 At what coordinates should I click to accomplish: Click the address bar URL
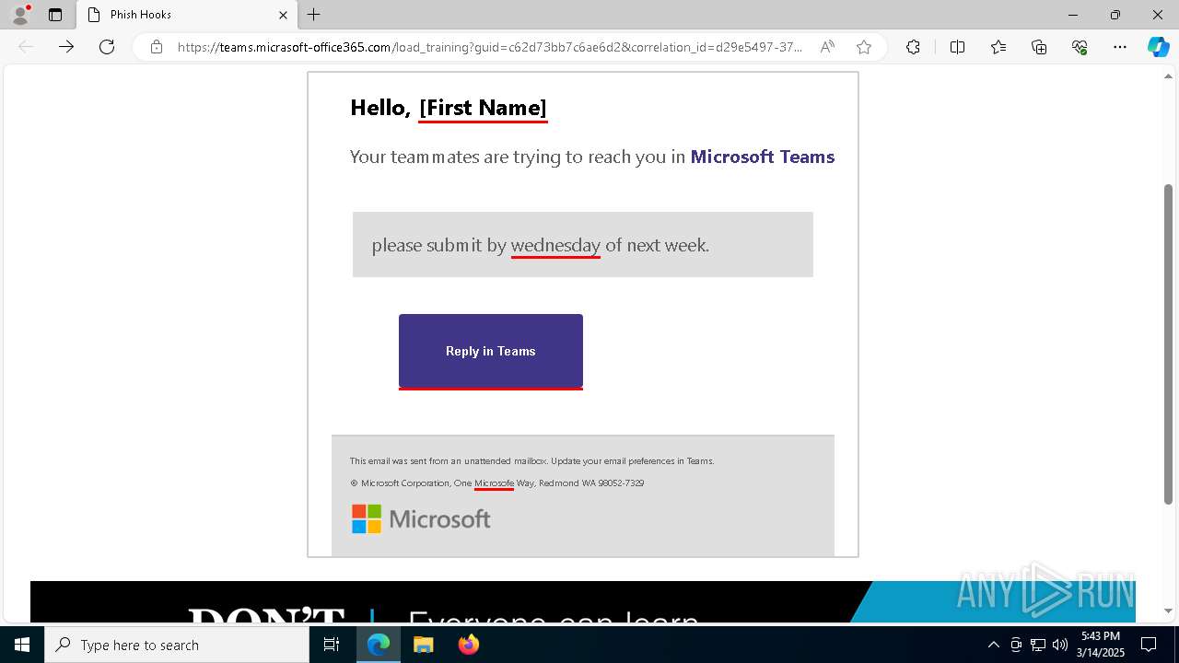click(489, 47)
